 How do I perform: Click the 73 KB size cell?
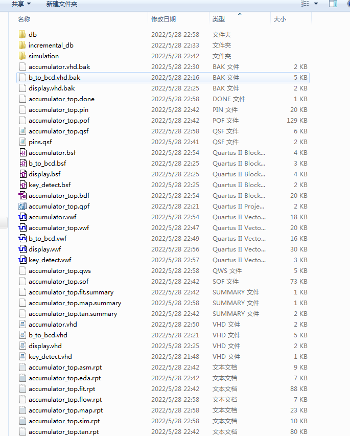click(299, 282)
